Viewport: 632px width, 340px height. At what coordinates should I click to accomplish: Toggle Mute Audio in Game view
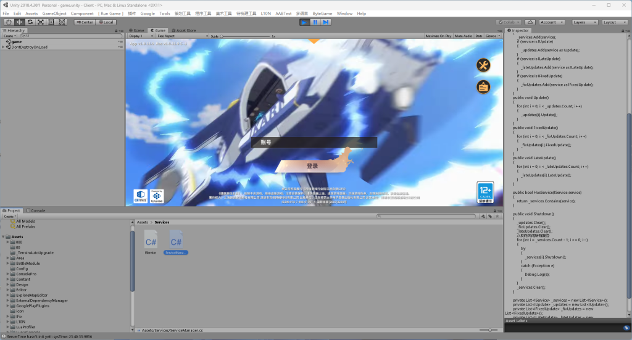463,36
